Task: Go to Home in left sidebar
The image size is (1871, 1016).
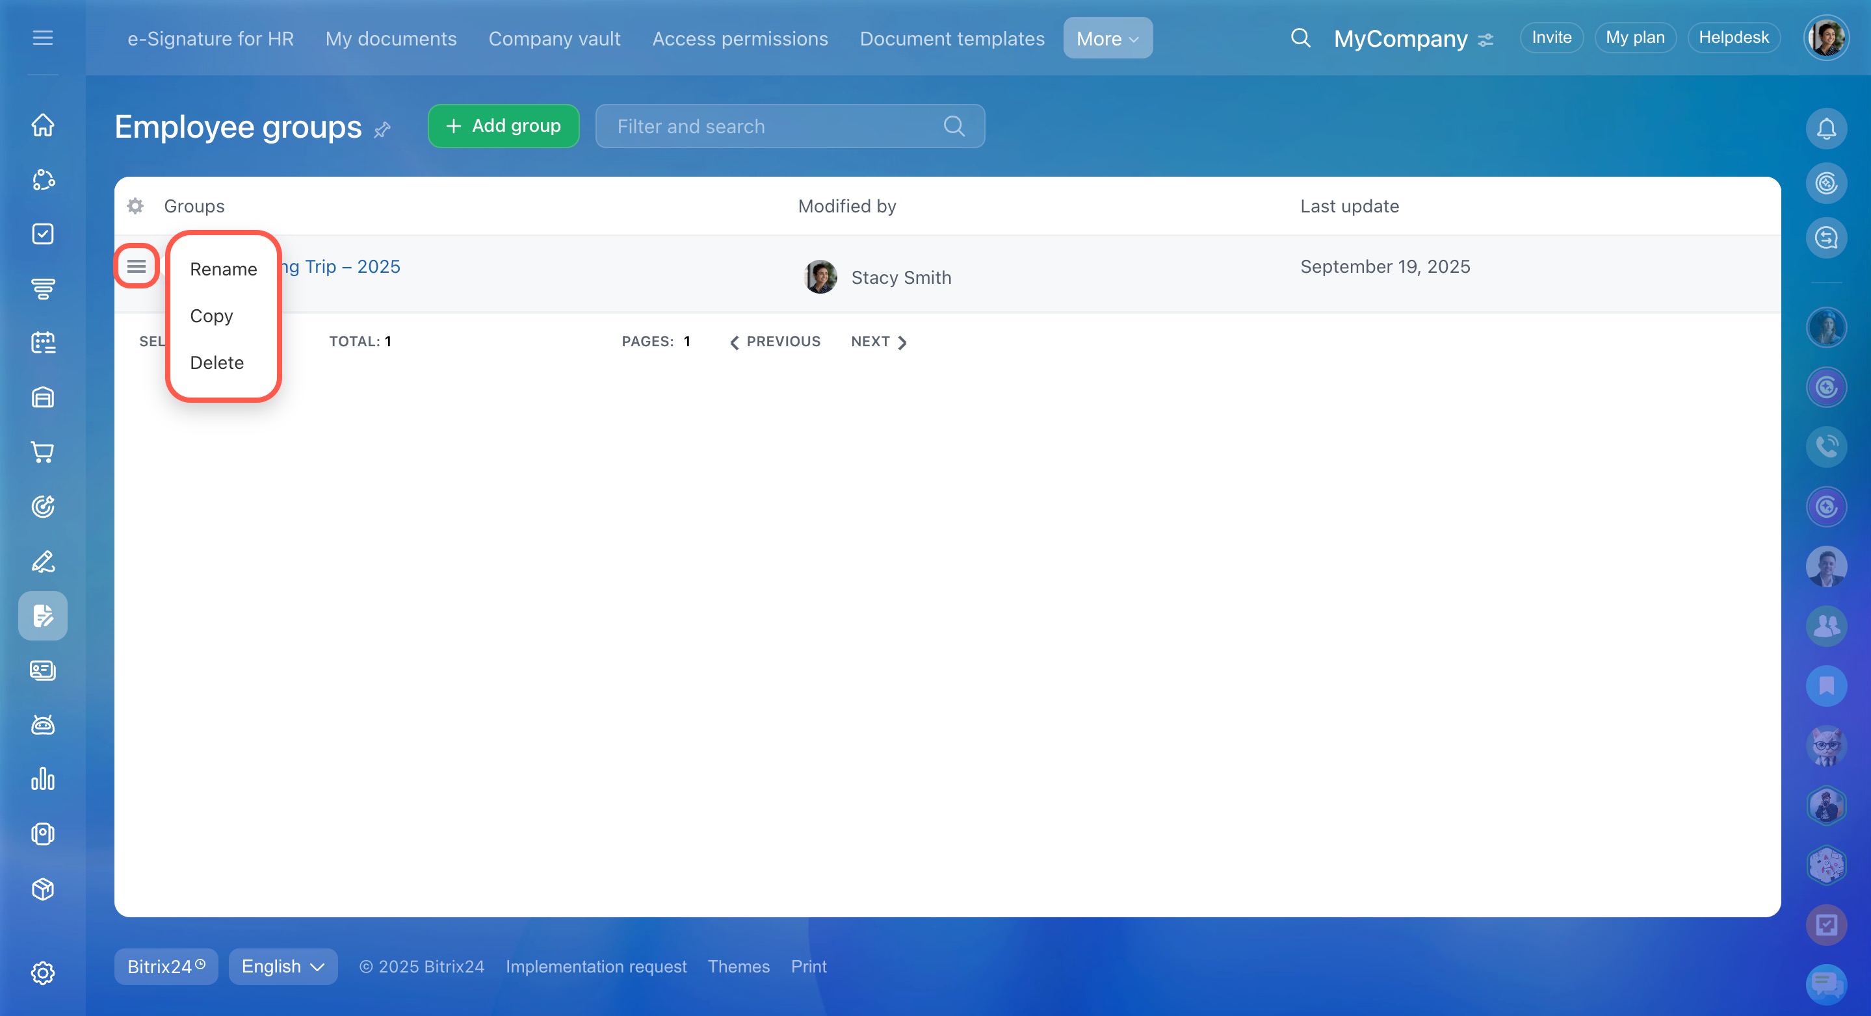Action: 43,125
